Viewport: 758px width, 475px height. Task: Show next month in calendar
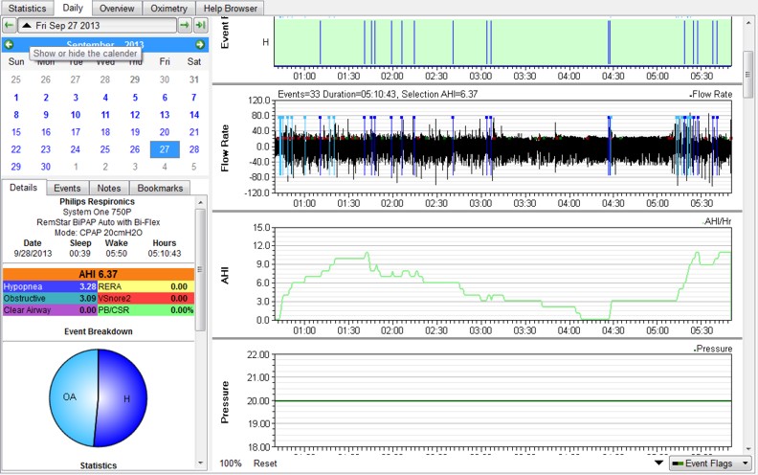pyautogui.click(x=200, y=45)
